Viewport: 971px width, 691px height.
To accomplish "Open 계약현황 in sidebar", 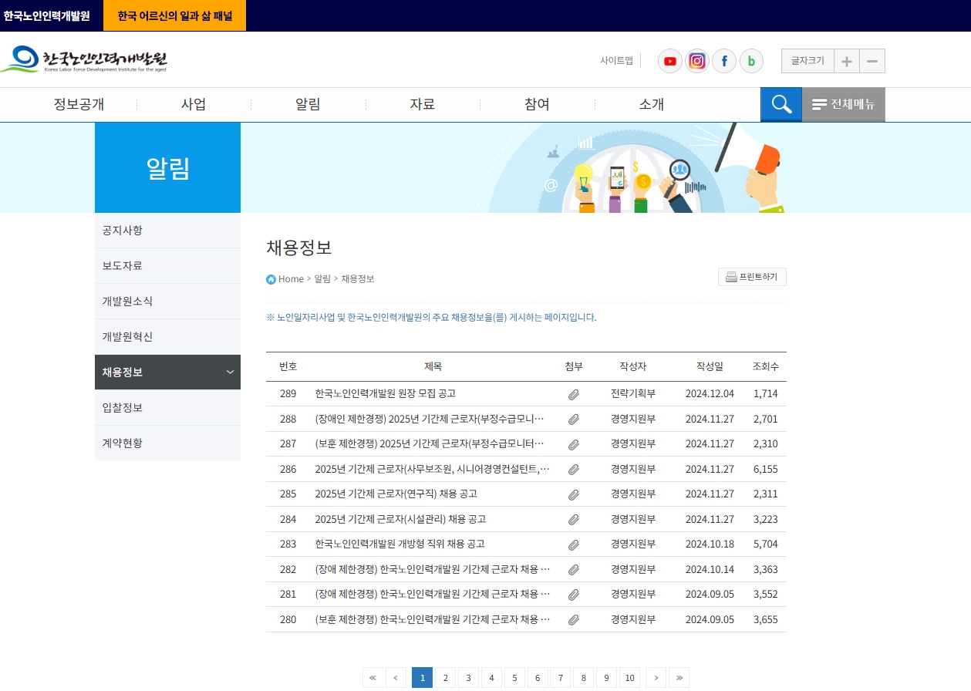I will click(167, 443).
